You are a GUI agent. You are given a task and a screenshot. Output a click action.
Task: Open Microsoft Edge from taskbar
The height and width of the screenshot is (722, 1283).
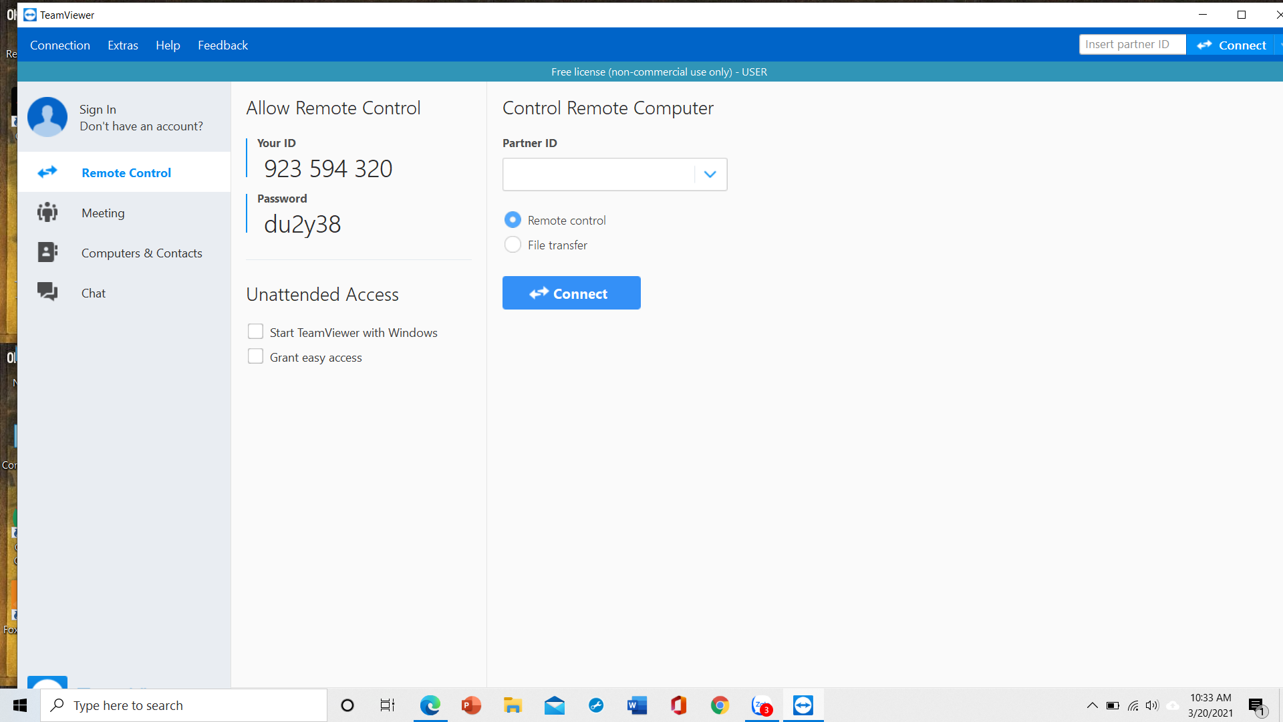pos(430,705)
